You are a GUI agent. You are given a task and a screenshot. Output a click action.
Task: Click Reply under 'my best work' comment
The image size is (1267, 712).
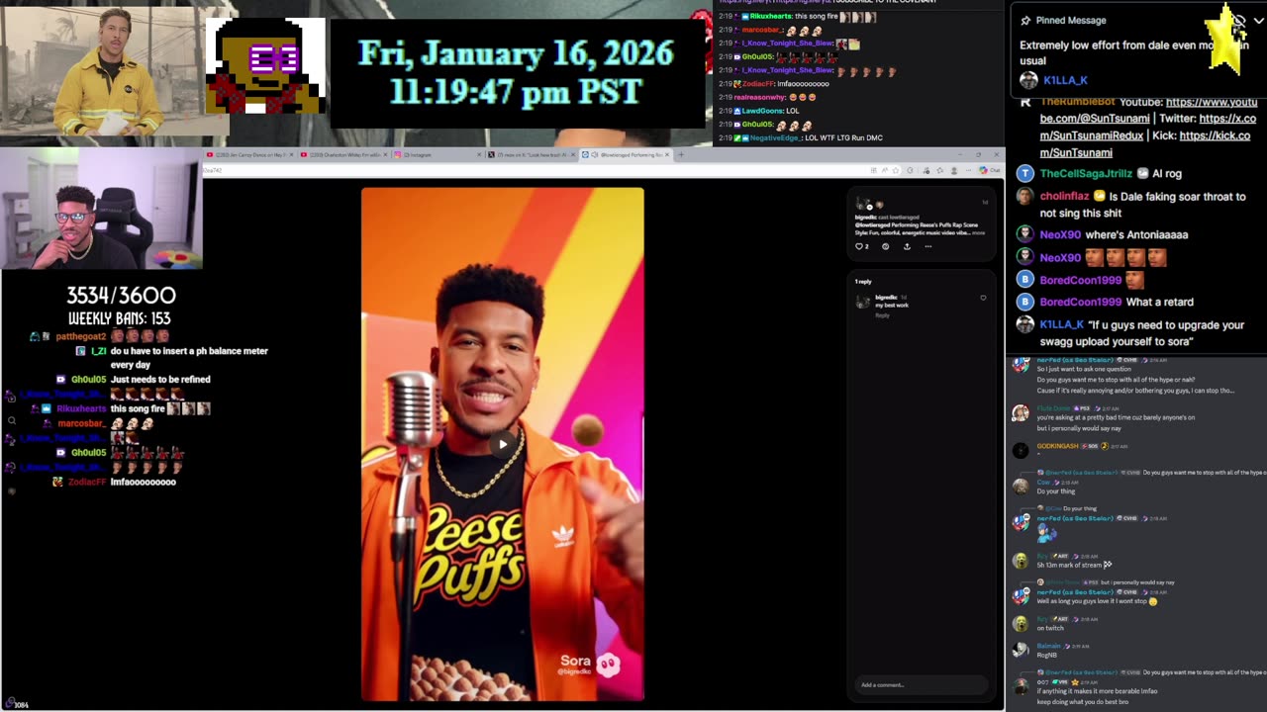point(882,314)
